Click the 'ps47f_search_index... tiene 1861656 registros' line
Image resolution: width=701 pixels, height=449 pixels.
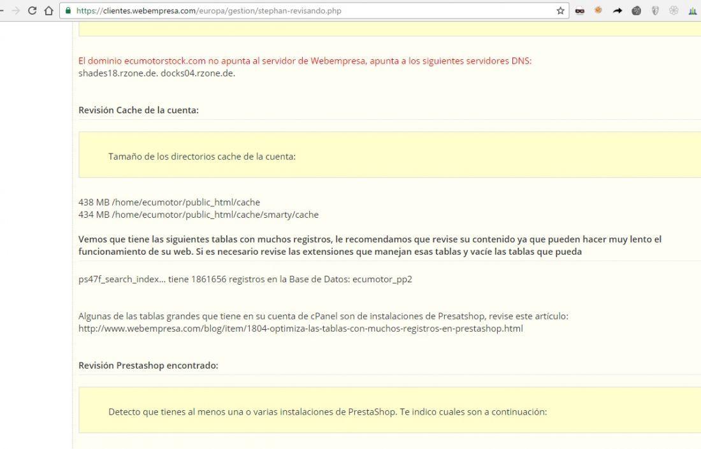(x=245, y=279)
